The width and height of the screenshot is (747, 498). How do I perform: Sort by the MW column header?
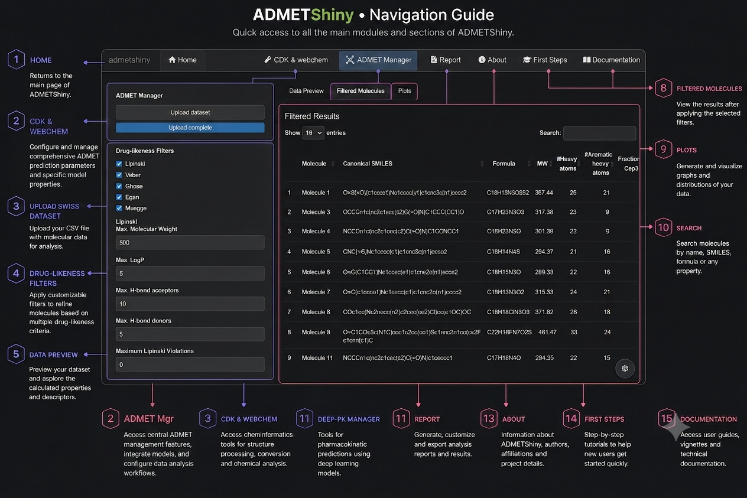pos(542,164)
